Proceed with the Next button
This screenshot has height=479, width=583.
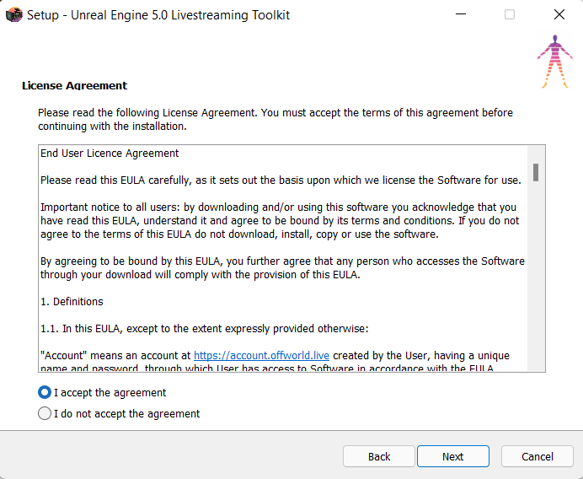[x=453, y=456]
